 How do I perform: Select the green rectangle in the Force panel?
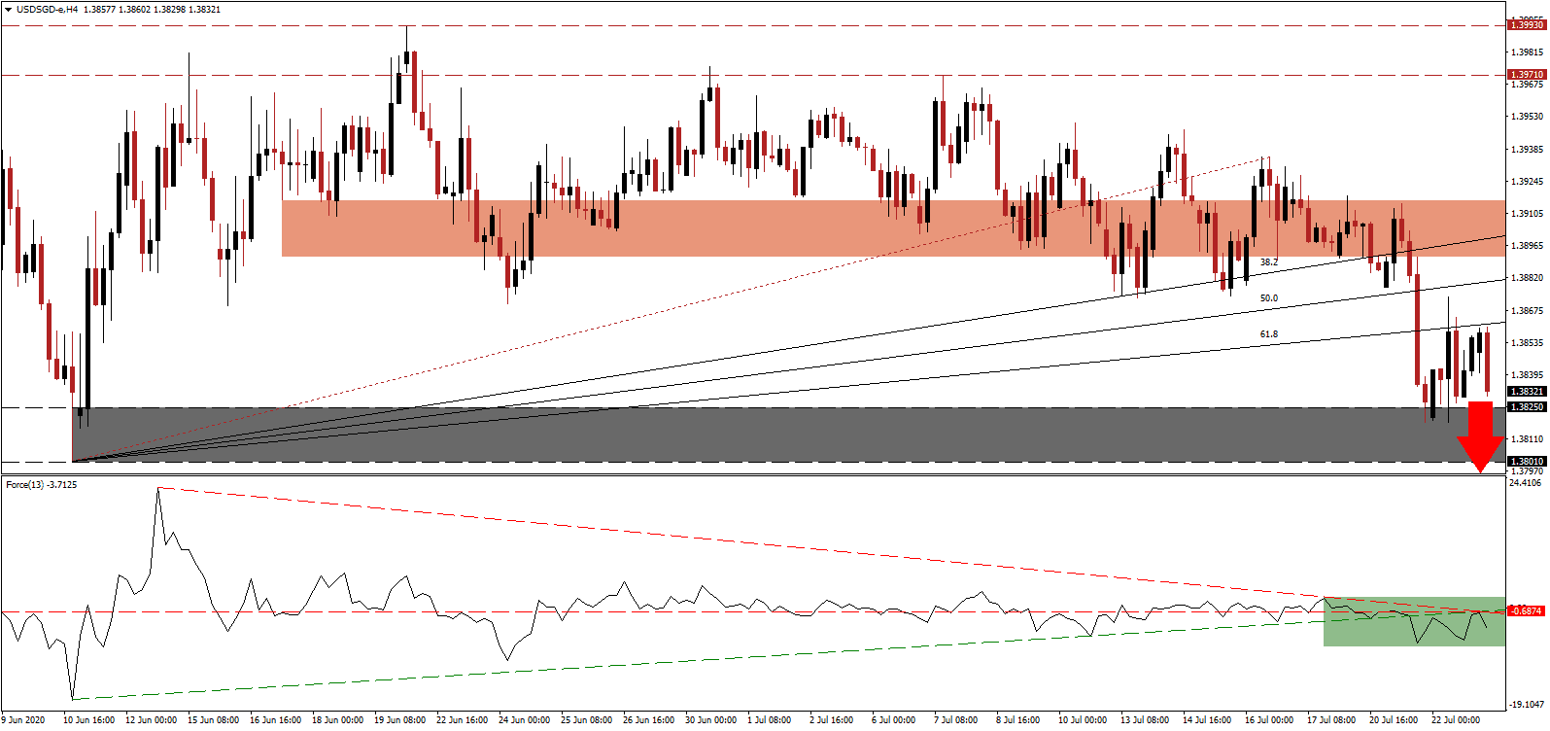pyautogui.click(x=1413, y=622)
